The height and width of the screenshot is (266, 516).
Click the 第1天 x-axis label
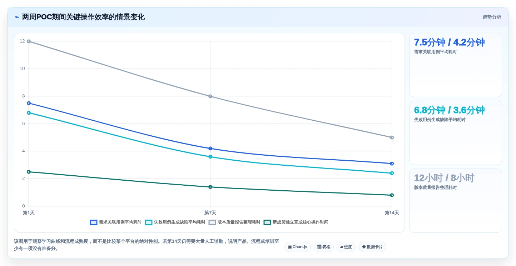[x=29, y=213]
